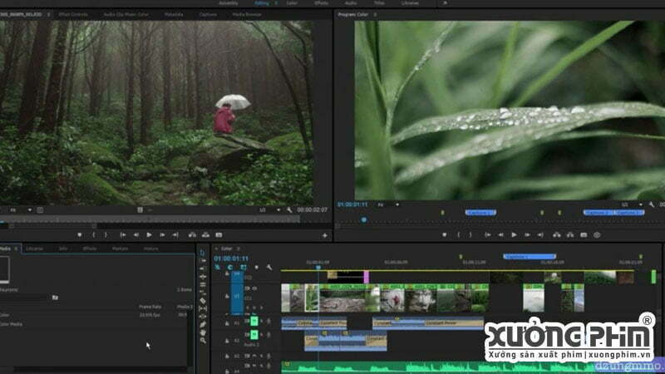The image size is (665, 374).
Task: Go to In point in Program monitor
Action: (x=488, y=235)
